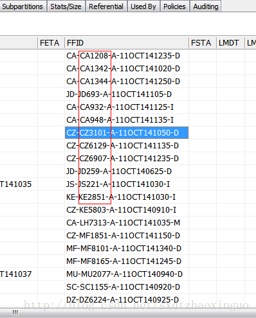The height and width of the screenshot is (318, 256).
Task: Switch to the Policies tab
Action: (x=174, y=6)
